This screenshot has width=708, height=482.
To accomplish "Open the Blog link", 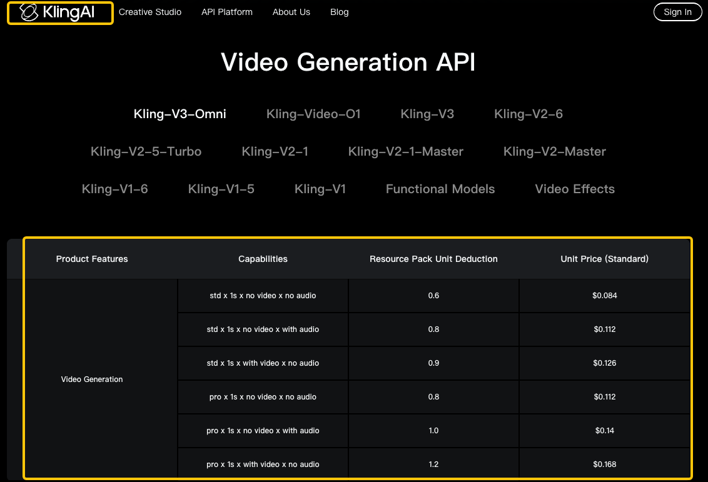I will click(339, 12).
